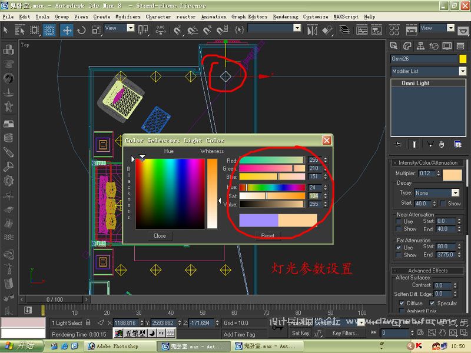Click the Quick Render teapot icon
The height and width of the screenshot is (353, 471).
tap(463, 31)
